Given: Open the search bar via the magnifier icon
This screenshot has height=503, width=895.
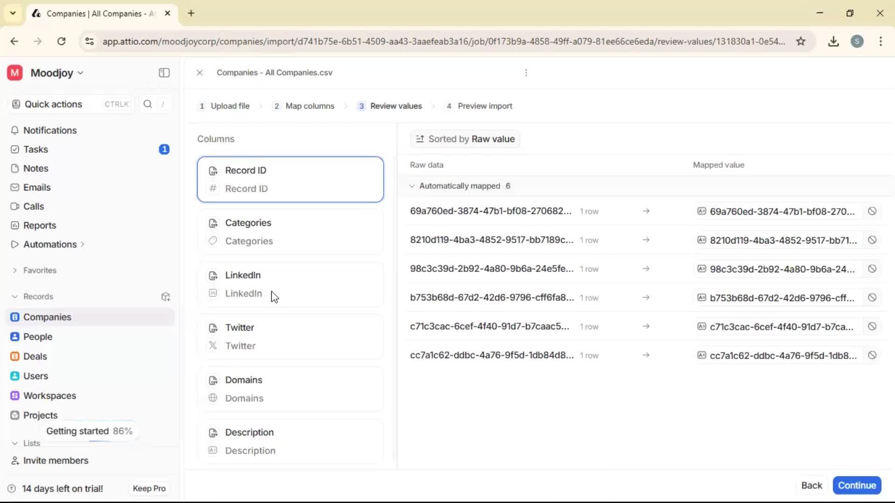Looking at the screenshot, I should coord(148,104).
